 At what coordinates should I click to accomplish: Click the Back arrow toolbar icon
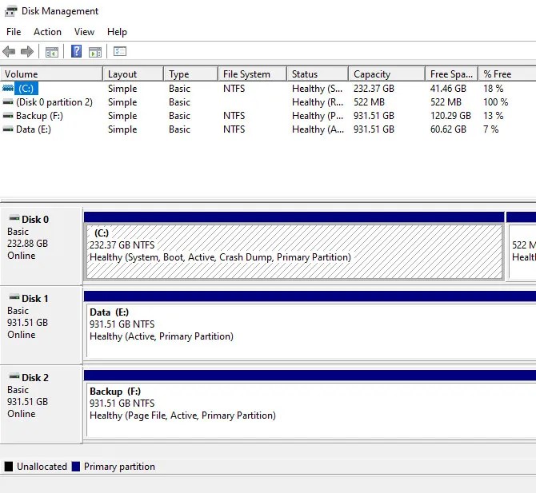pos(9,52)
